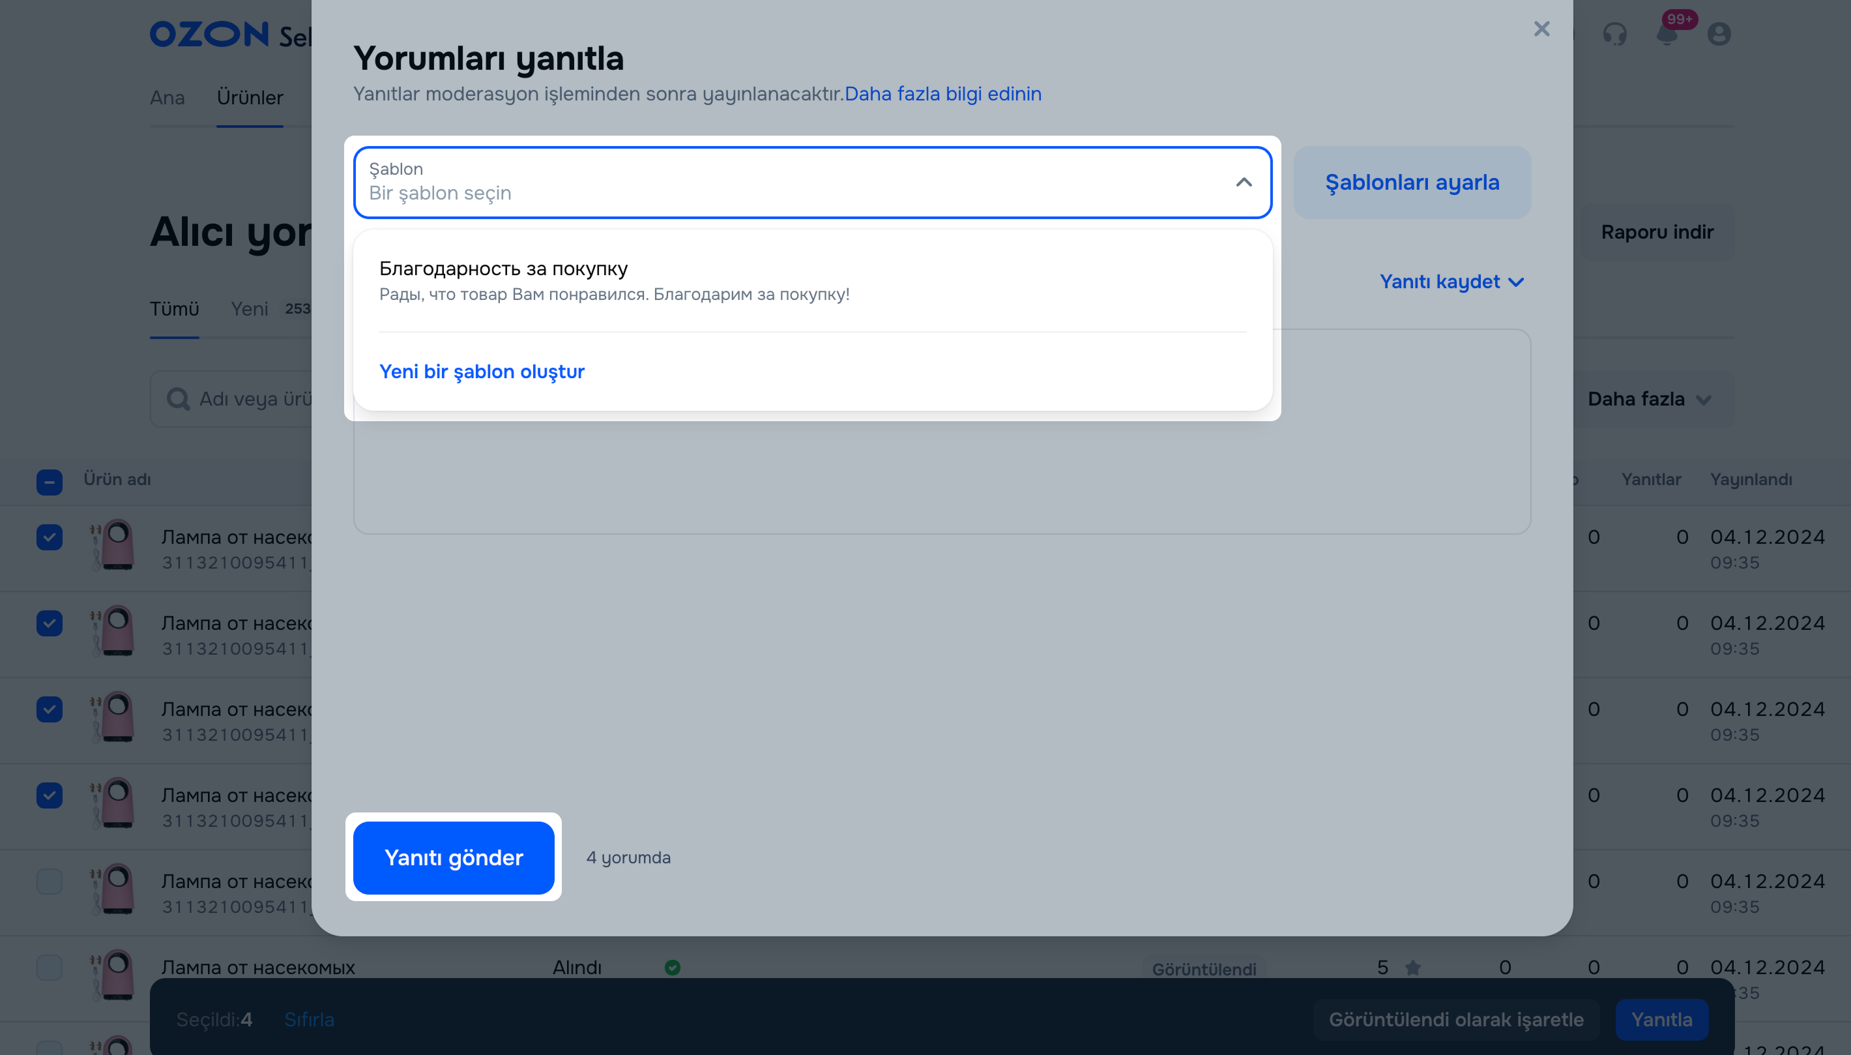This screenshot has width=1851, height=1055.
Task: Click the search magnifier icon
Action: point(177,398)
